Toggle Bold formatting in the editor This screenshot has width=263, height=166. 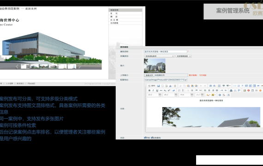click(x=149, y=90)
